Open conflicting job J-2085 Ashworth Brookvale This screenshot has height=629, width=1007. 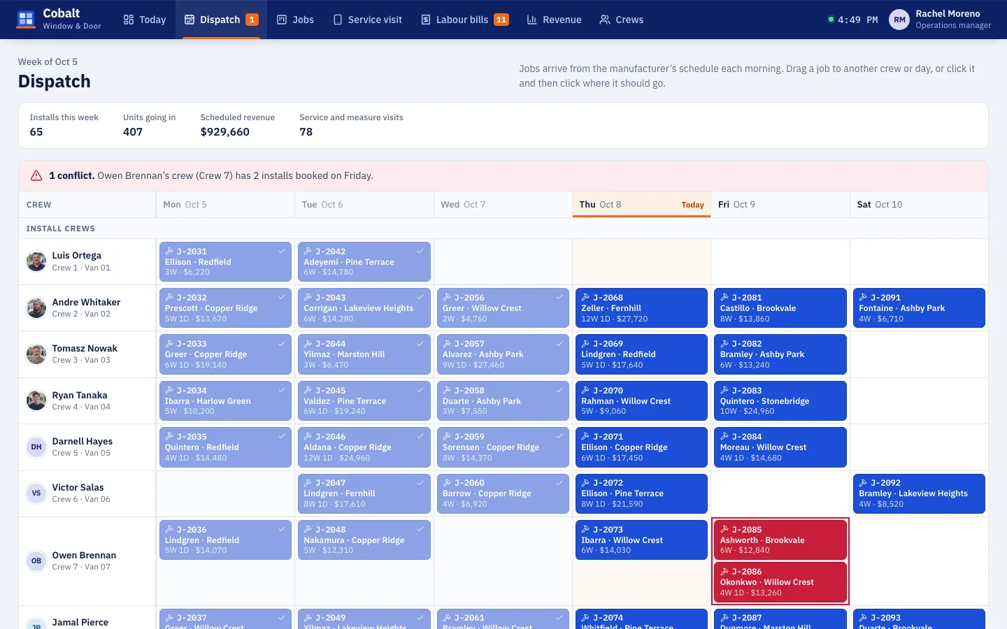coord(780,540)
